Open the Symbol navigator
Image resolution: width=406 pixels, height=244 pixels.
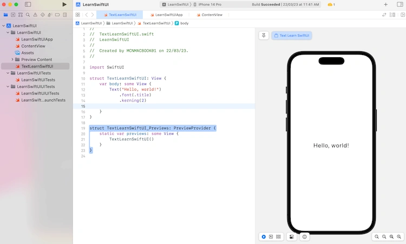(21, 15)
